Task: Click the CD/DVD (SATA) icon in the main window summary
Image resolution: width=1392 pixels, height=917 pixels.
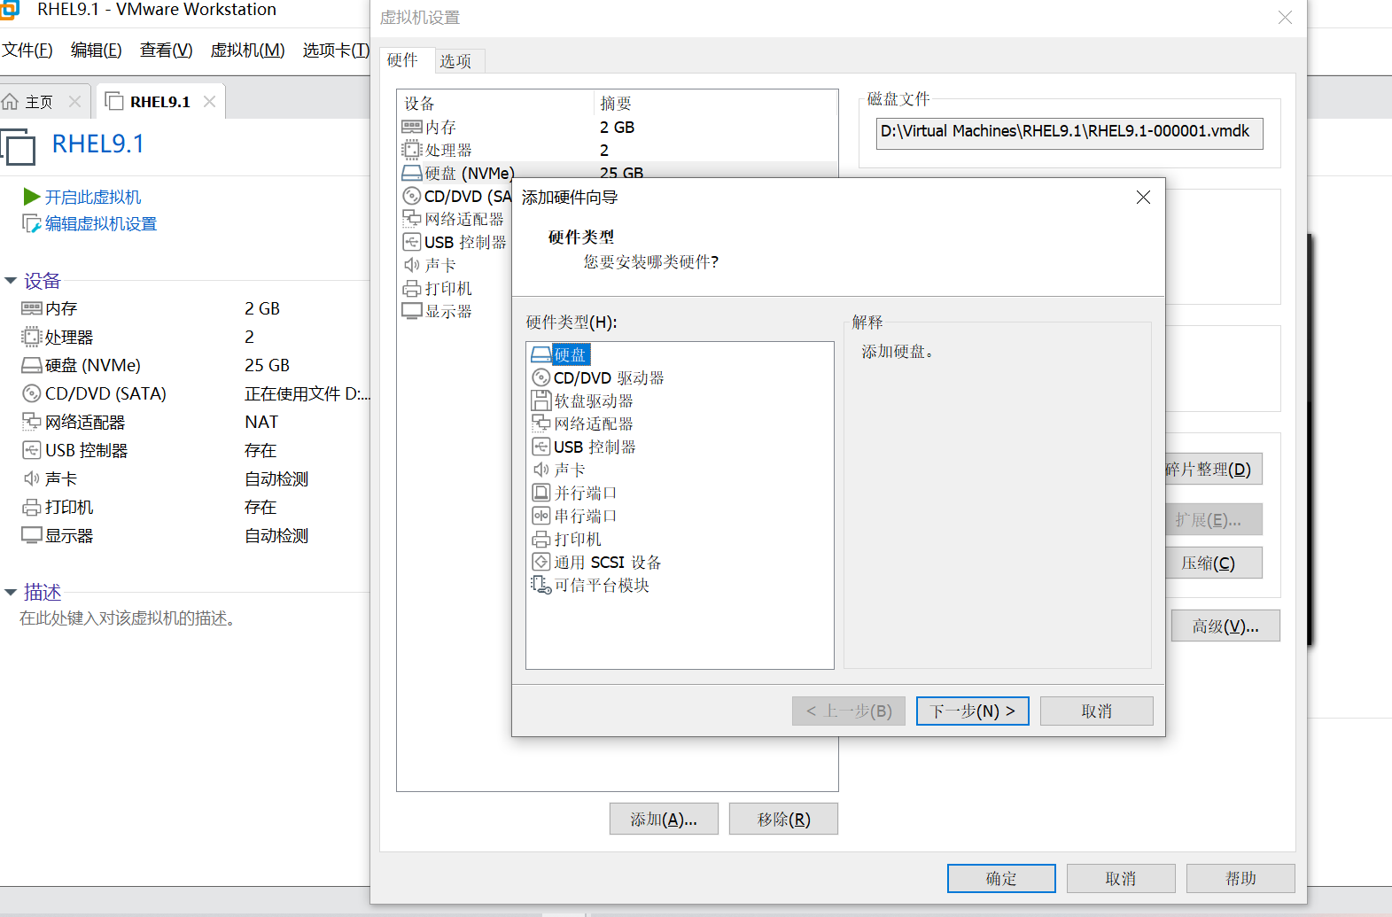Action: (32, 393)
